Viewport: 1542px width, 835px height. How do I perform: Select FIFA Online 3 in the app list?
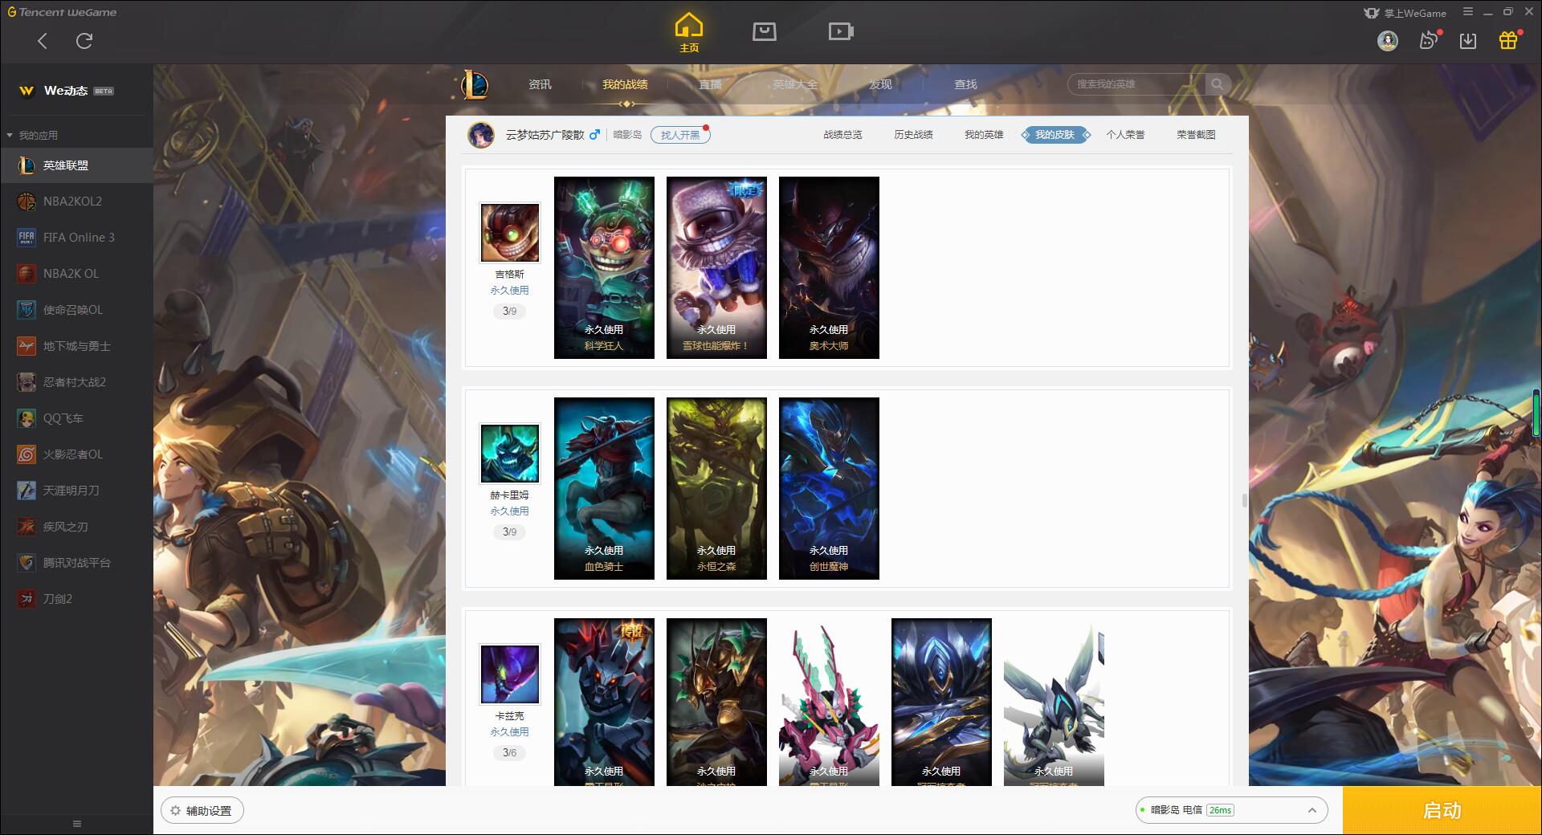point(76,238)
